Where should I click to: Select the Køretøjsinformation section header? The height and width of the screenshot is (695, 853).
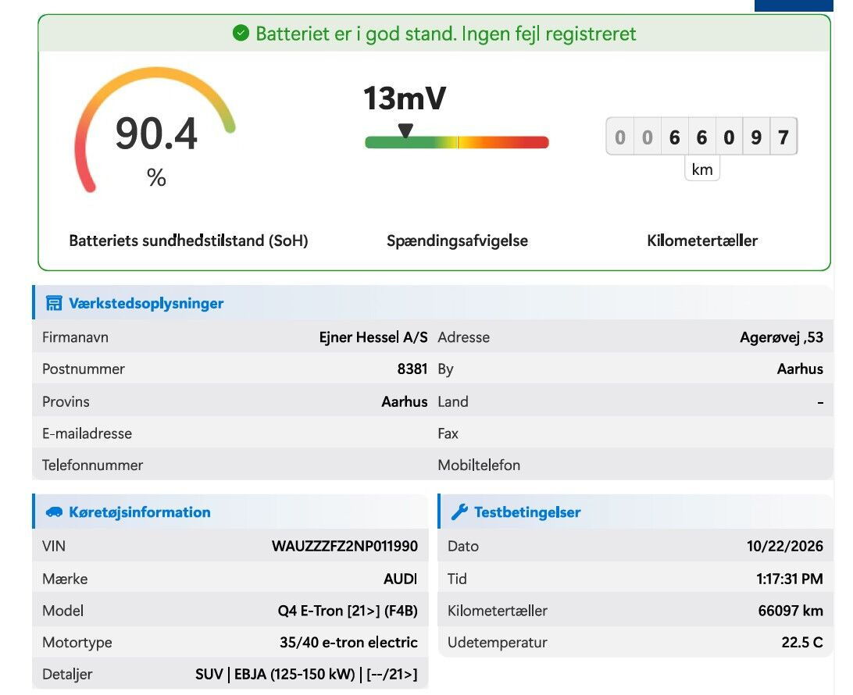(230, 511)
